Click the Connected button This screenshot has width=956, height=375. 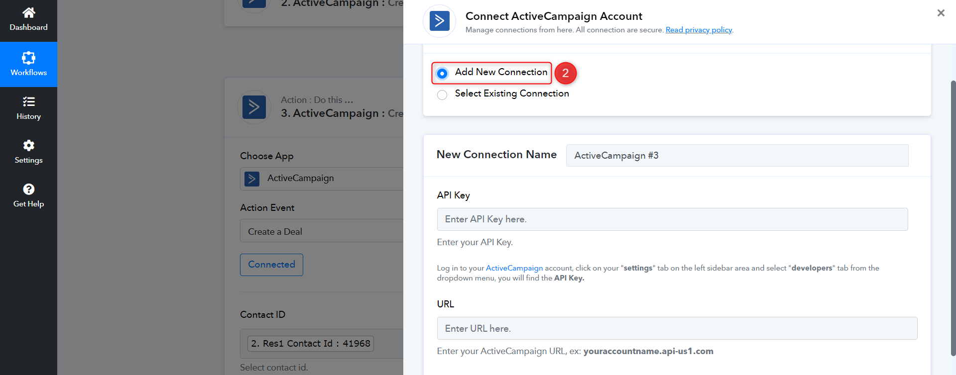tap(272, 265)
